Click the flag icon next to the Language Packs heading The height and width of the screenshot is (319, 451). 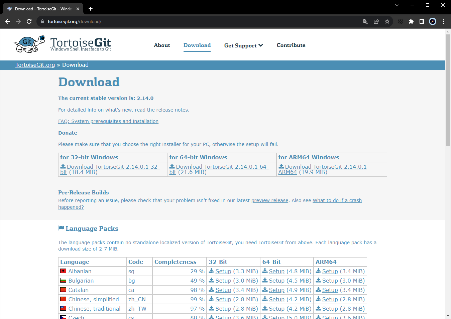pyautogui.click(x=61, y=227)
